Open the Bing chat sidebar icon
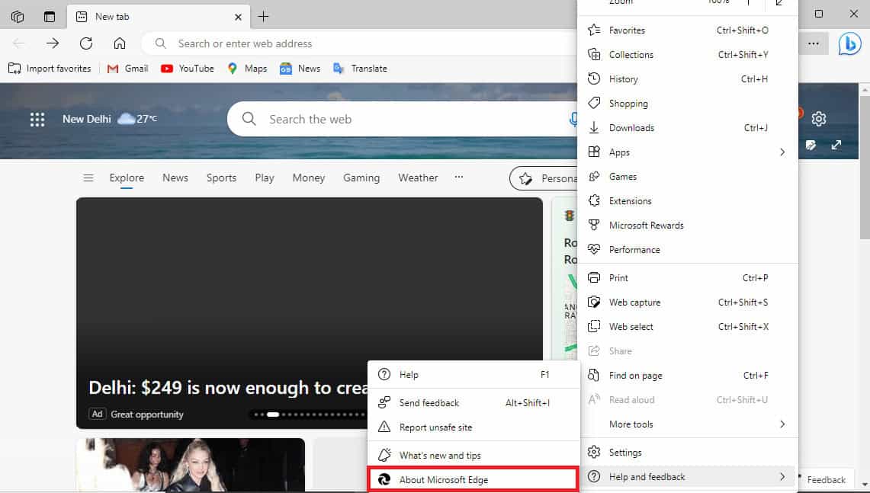Screen dimensions: 870x493 coord(849,43)
